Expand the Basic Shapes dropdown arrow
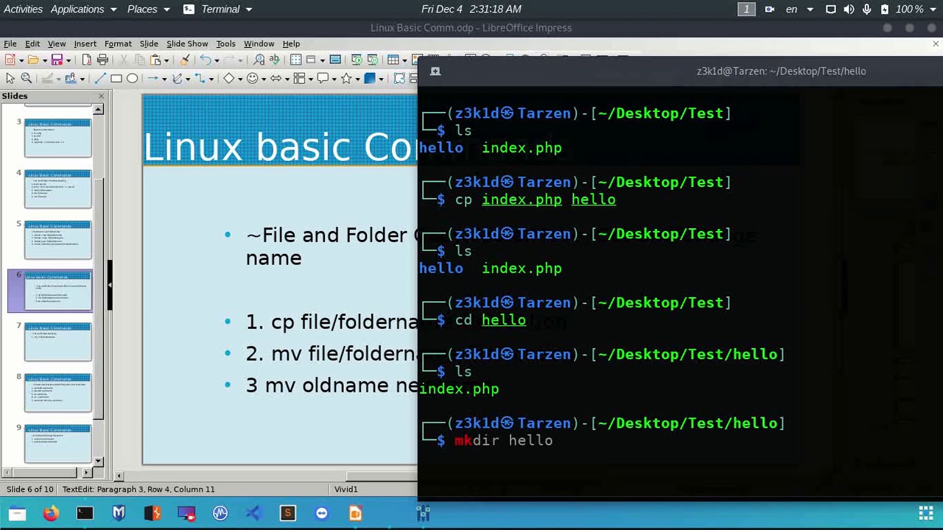This screenshot has width=943, height=530. [239, 79]
